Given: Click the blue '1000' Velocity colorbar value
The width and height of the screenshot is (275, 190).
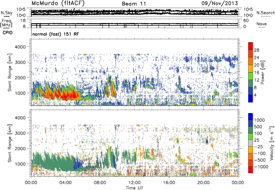Looking at the screenshot, I should click(260, 120).
